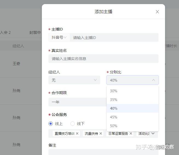179x155 pixels.
Task: Click the 流量扶持 tag label
Action: pos(91,133)
